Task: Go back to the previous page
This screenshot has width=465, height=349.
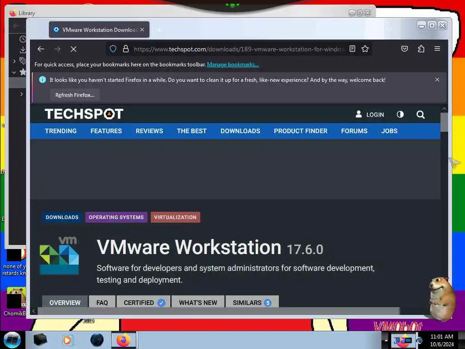Action: point(41,49)
